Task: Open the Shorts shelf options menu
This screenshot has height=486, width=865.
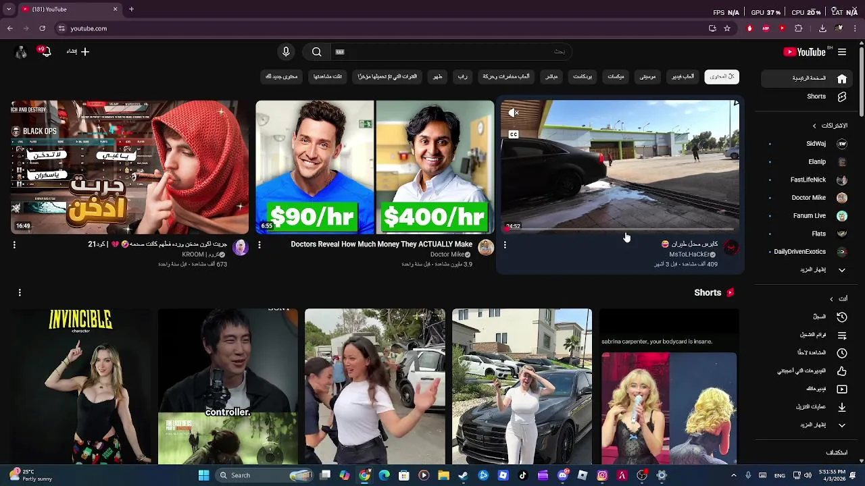Action: point(20,292)
